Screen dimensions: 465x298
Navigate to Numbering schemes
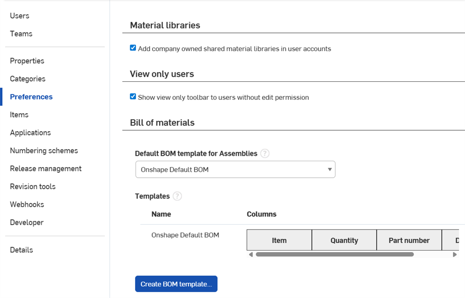coord(44,151)
